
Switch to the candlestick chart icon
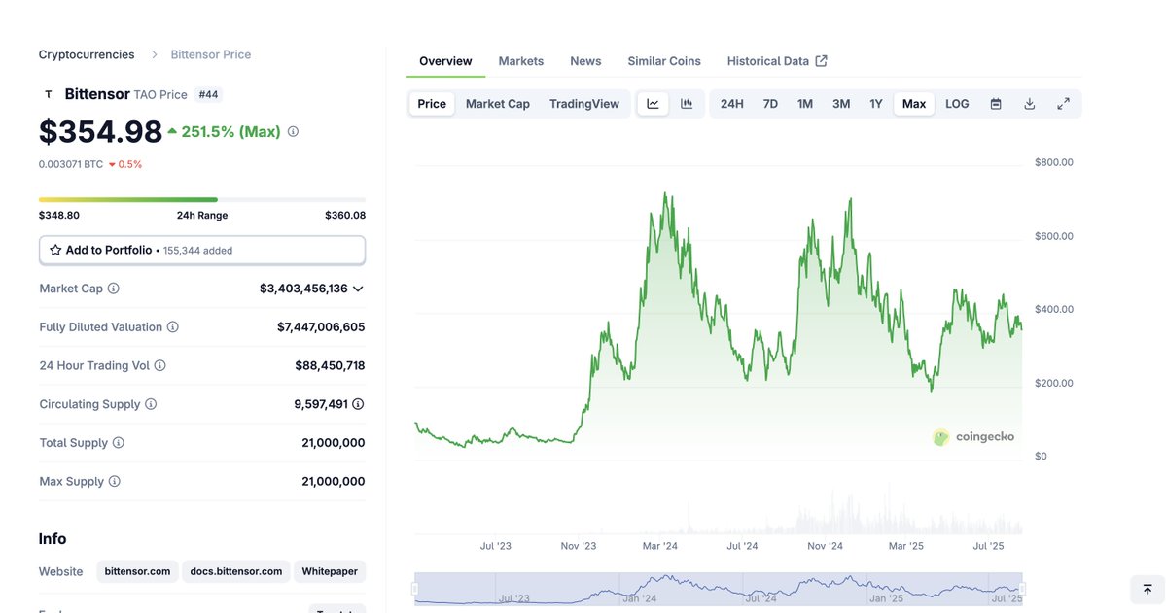click(x=687, y=104)
